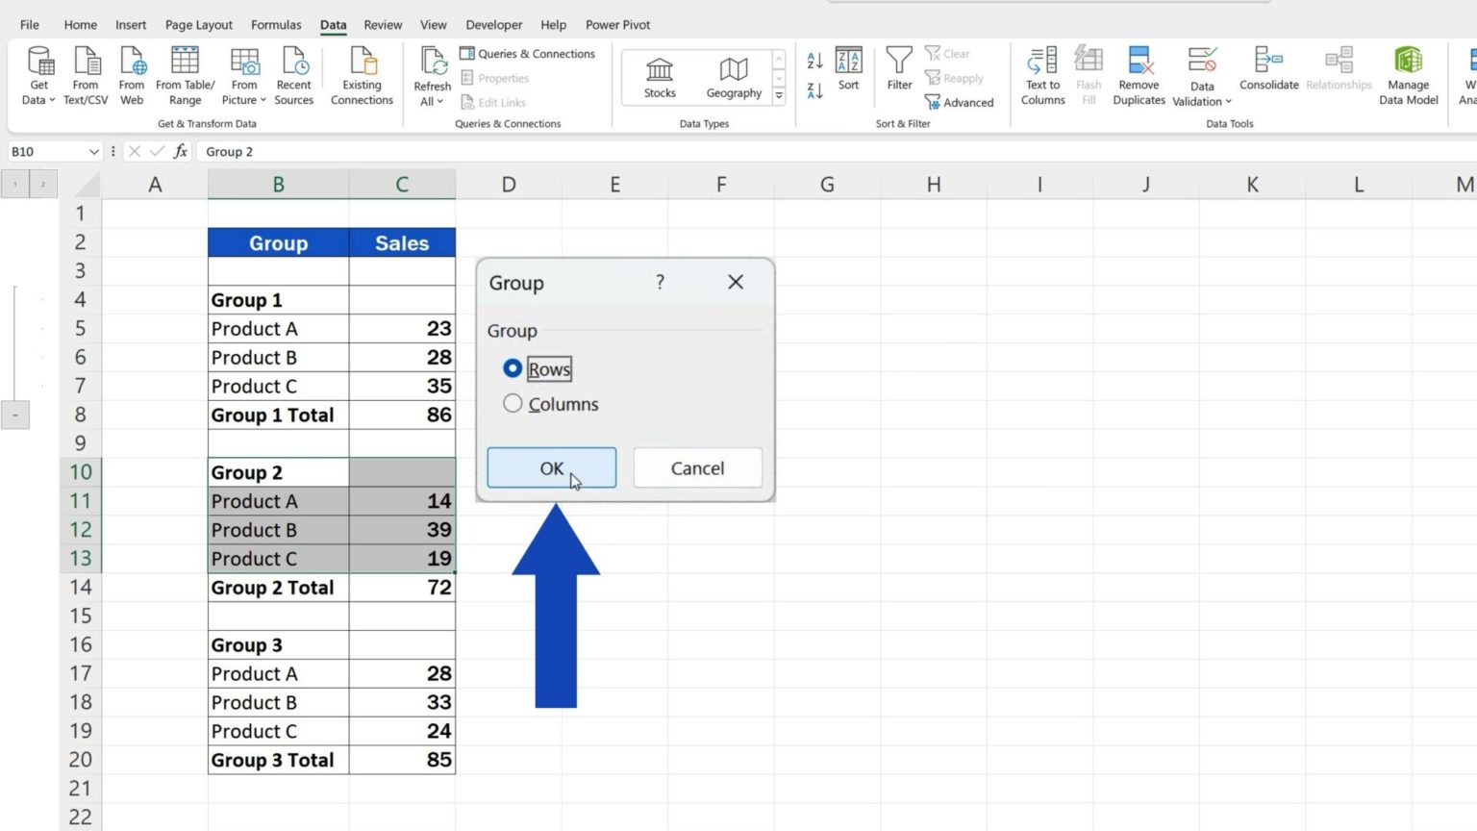Sort A to Z ascending
1477x831 pixels.
[x=814, y=61]
